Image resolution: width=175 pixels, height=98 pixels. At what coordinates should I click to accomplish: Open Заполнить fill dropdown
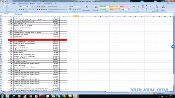(150, 8)
